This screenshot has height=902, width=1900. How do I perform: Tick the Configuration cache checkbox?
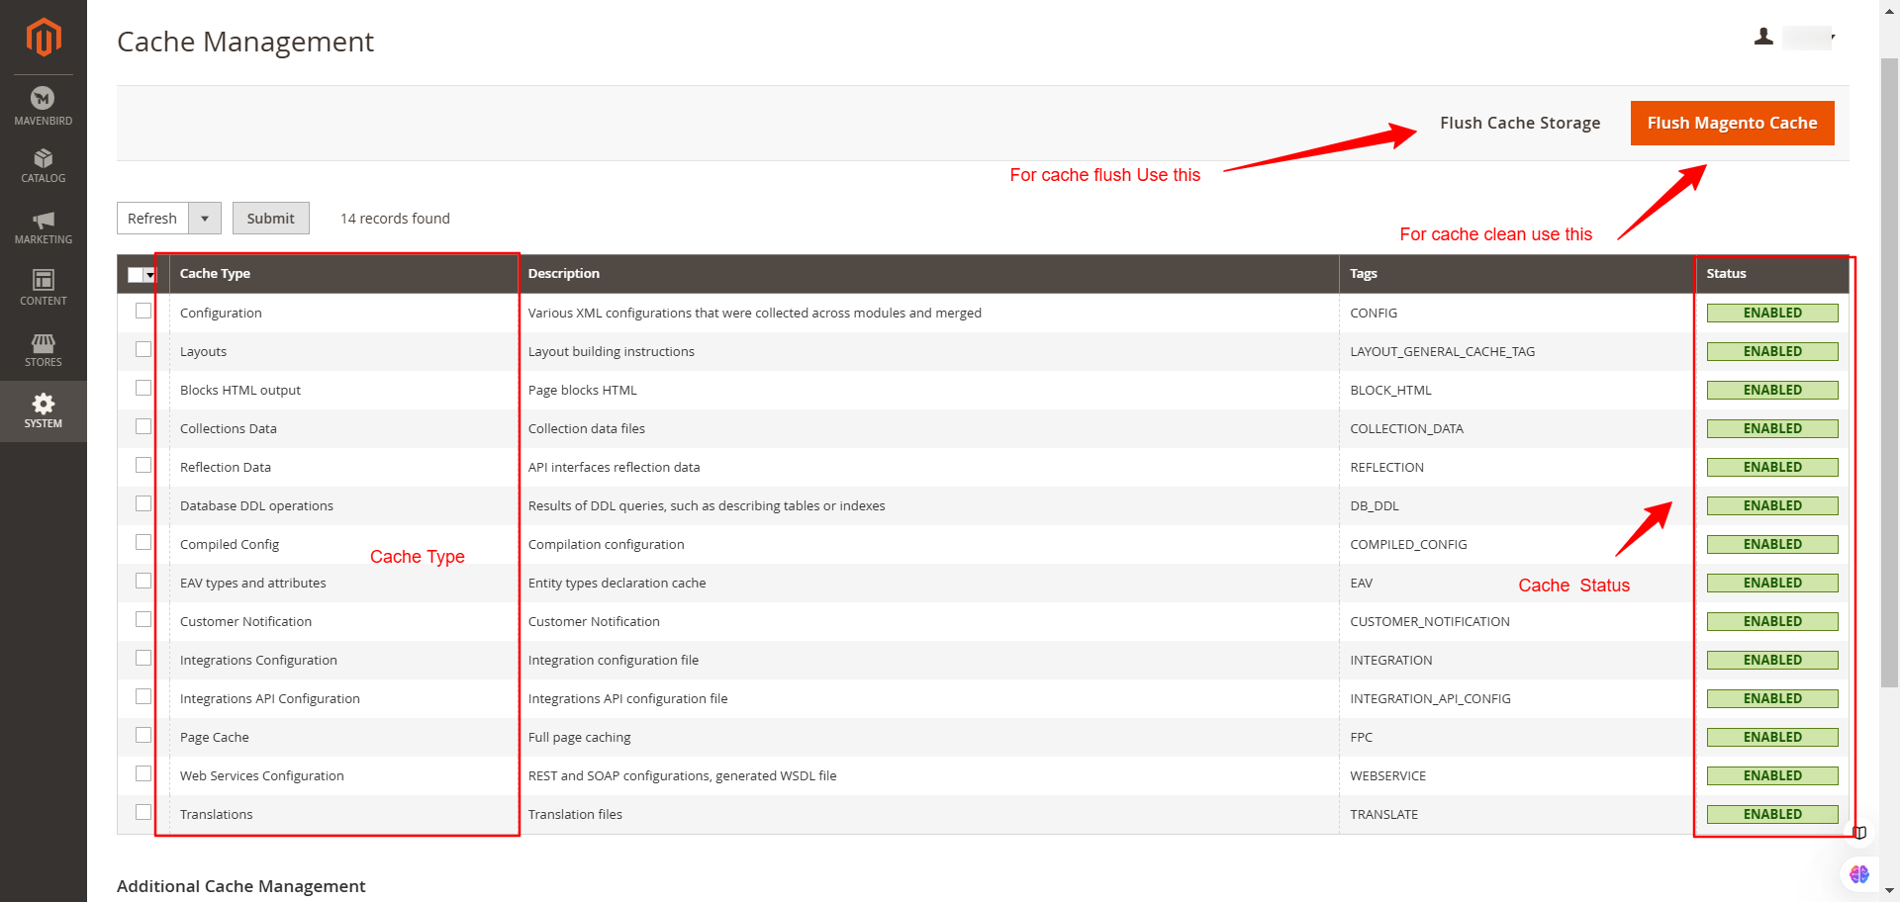[143, 311]
